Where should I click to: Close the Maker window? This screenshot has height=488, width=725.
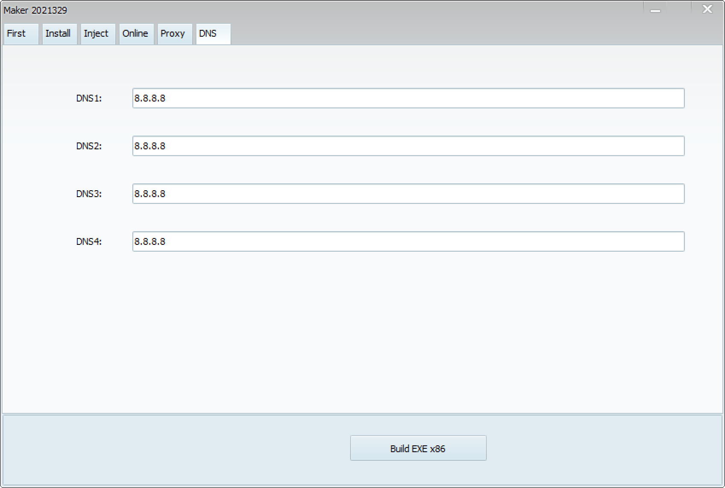[707, 9]
